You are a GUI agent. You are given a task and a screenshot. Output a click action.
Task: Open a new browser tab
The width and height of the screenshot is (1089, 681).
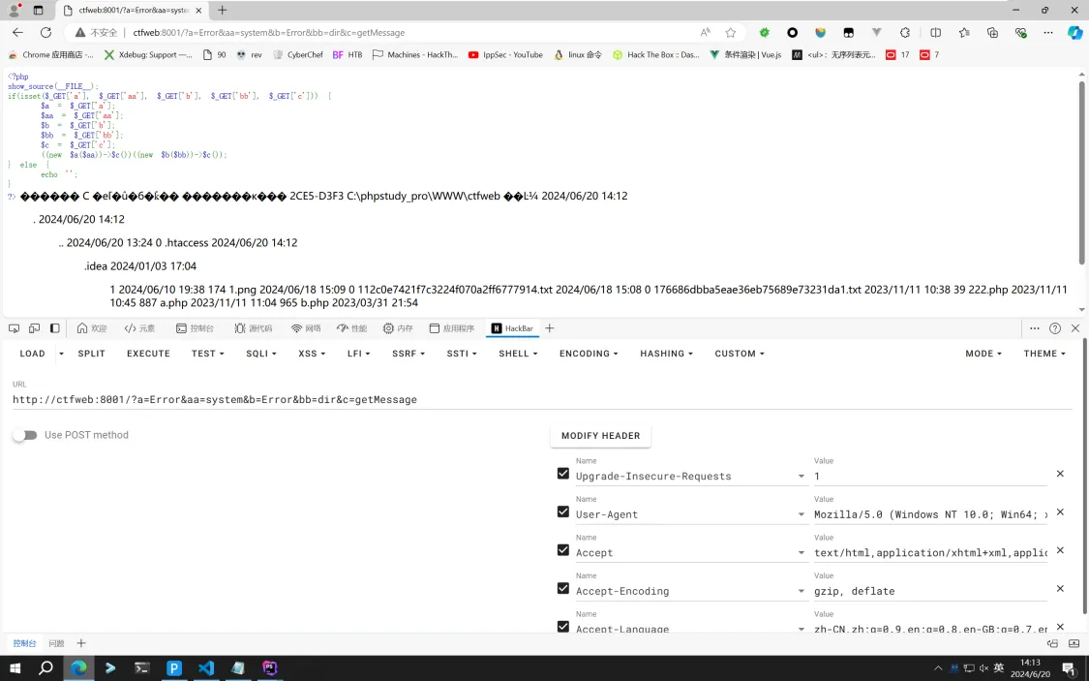pyautogui.click(x=223, y=10)
